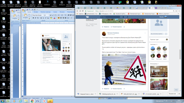The image size is (184, 103).
Task: Set paragraph to center alignment in Word
Action: (x=61, y=18)
